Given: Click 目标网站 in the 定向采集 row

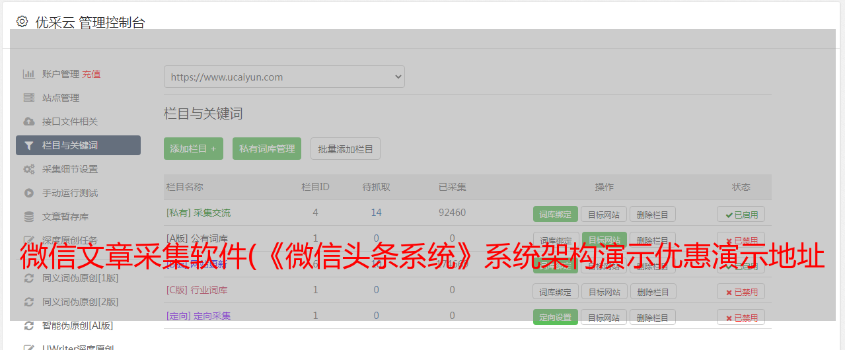Looking at the screenshot, I should tap(605, 317).
